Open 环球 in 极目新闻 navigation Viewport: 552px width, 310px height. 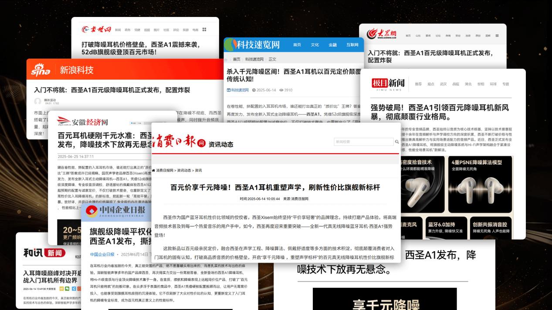pos(493,84)
